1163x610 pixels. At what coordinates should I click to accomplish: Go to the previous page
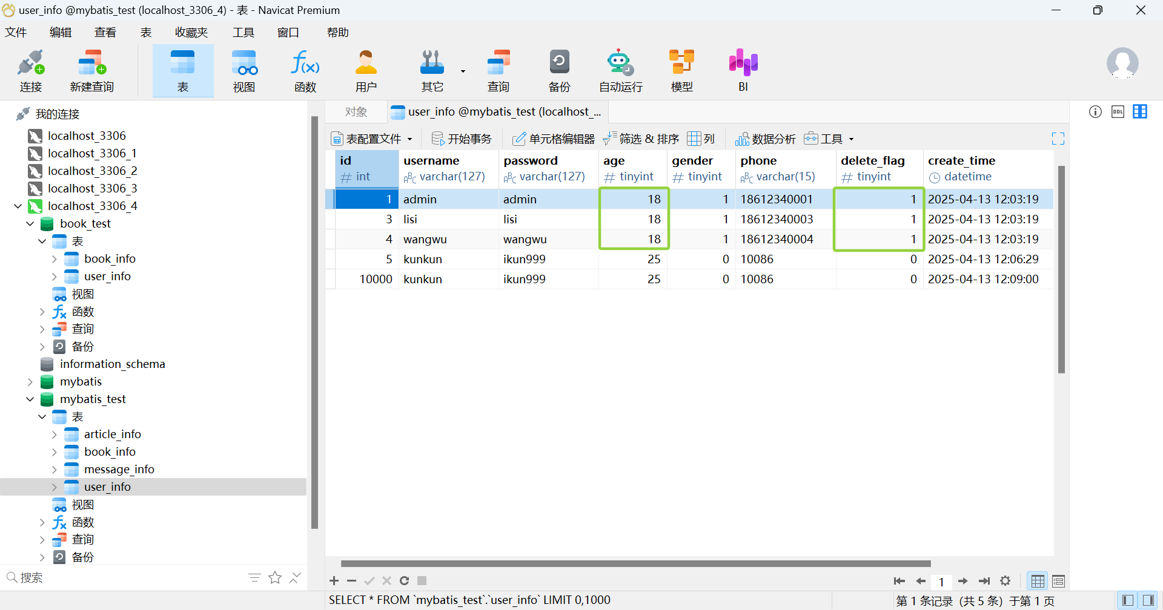(921, 581)
